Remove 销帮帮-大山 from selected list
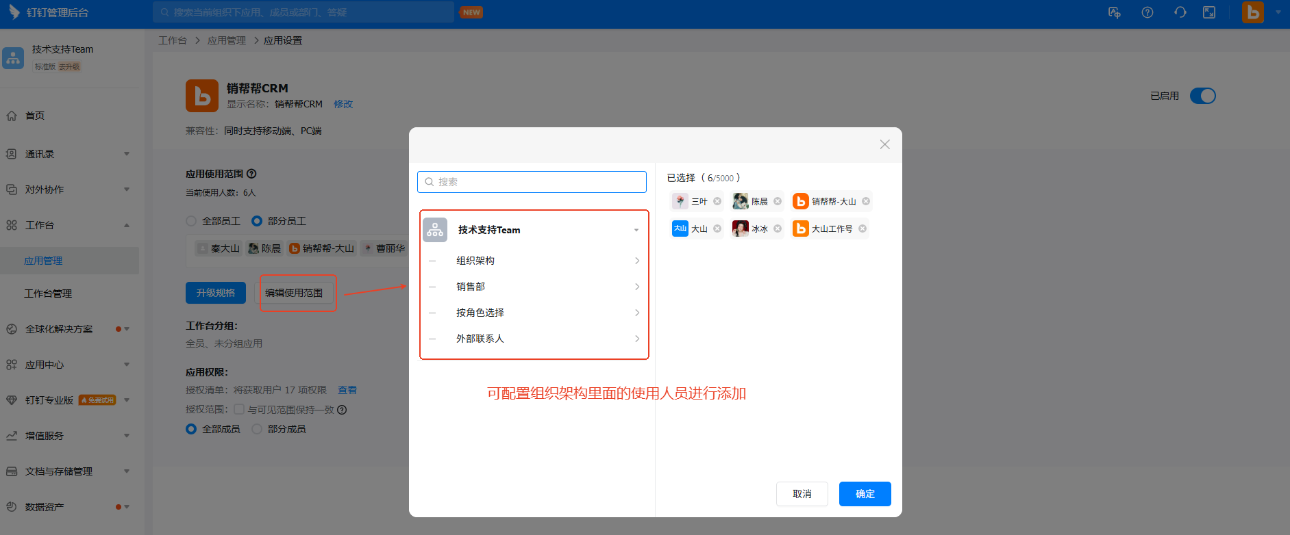 tap(866, 201)
